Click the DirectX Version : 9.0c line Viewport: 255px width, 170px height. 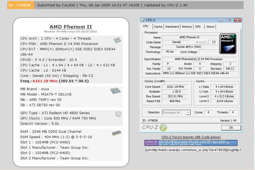(40, 124)
